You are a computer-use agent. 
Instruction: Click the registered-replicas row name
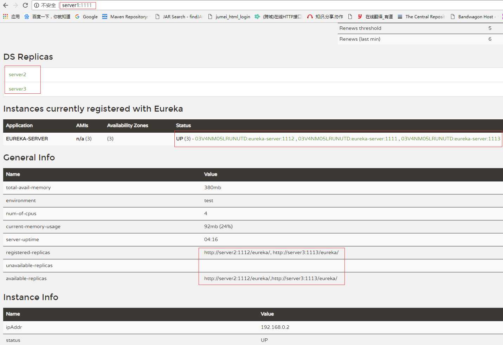[x=28, y=252]
